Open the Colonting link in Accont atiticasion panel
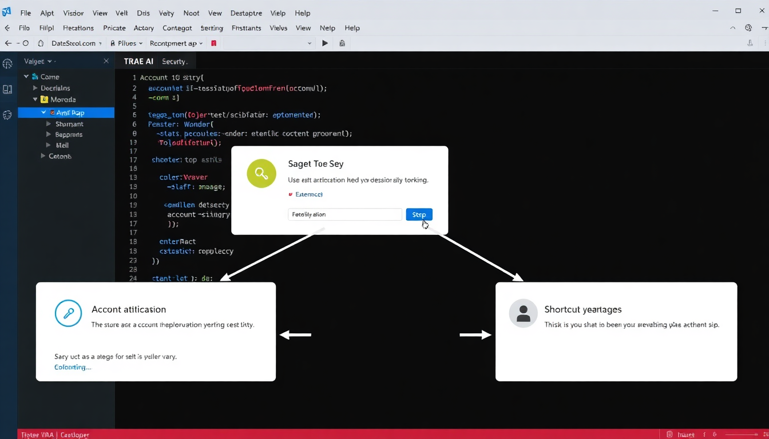Viewport: 769px width, 439px height. coord(72,367)
